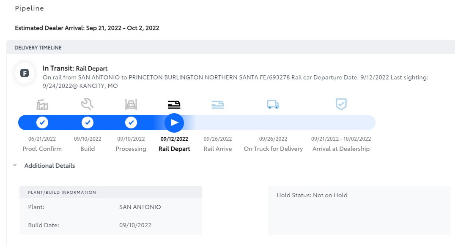
Task: Click the truck delivery icon
Action: pos(273,104)
